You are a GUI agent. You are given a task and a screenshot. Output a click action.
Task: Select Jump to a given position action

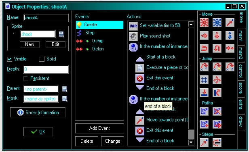204,67
